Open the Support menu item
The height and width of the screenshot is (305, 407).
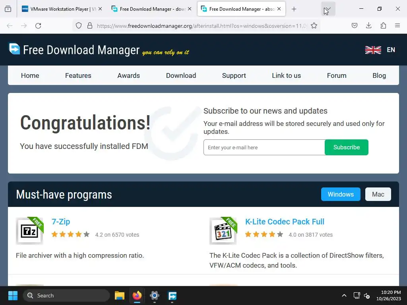coord(234,75)
